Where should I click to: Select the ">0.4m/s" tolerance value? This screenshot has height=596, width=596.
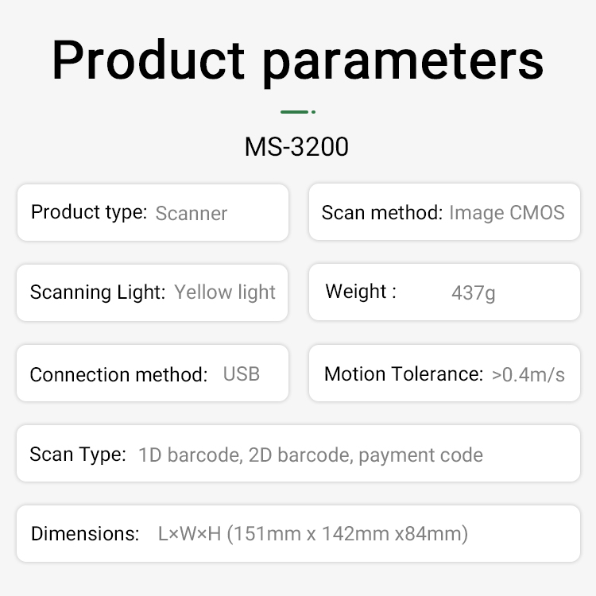[x=528, y=374]
